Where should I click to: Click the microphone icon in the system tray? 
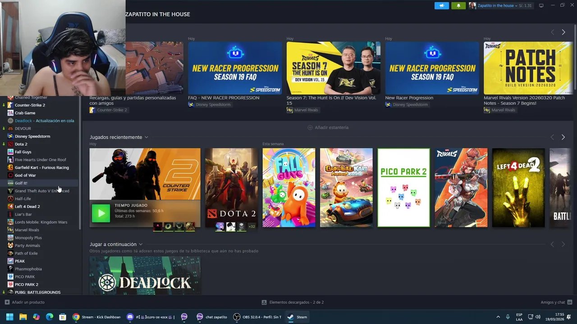click(508, 317)
